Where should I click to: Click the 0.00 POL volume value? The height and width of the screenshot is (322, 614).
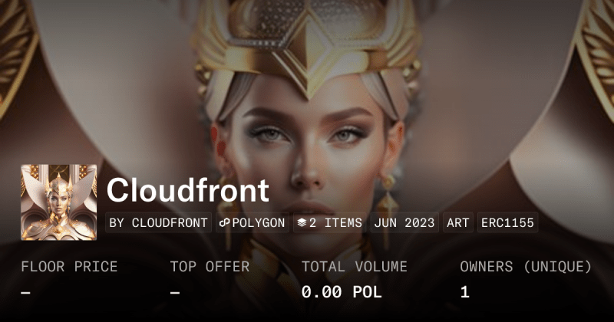pos(342,292)
